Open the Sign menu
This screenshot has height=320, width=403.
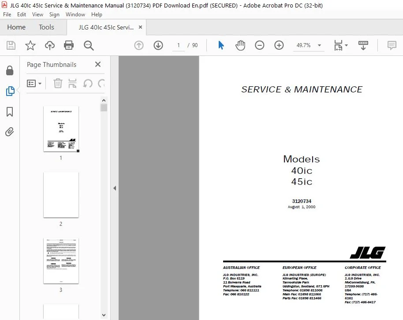[x=54, y=15]
